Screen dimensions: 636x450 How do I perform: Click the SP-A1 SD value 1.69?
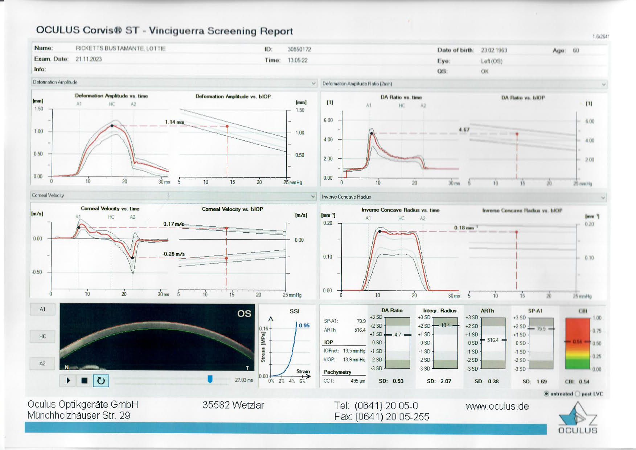coord(541,381)
